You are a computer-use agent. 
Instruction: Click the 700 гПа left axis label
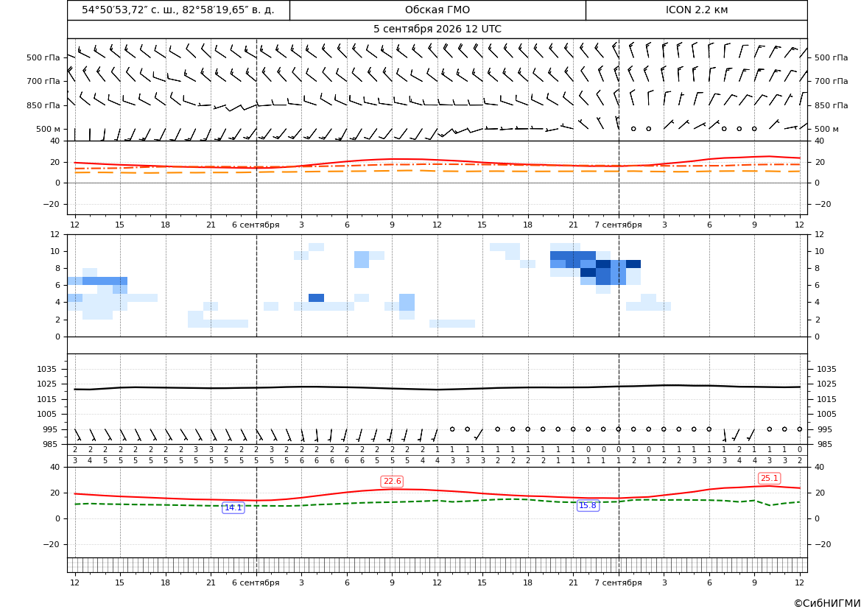click(43, 81)
